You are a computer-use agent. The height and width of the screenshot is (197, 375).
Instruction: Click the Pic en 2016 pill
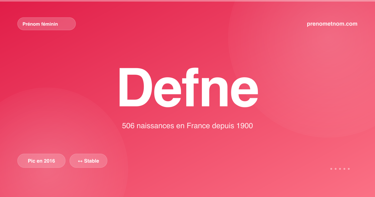tap(41, 161)
